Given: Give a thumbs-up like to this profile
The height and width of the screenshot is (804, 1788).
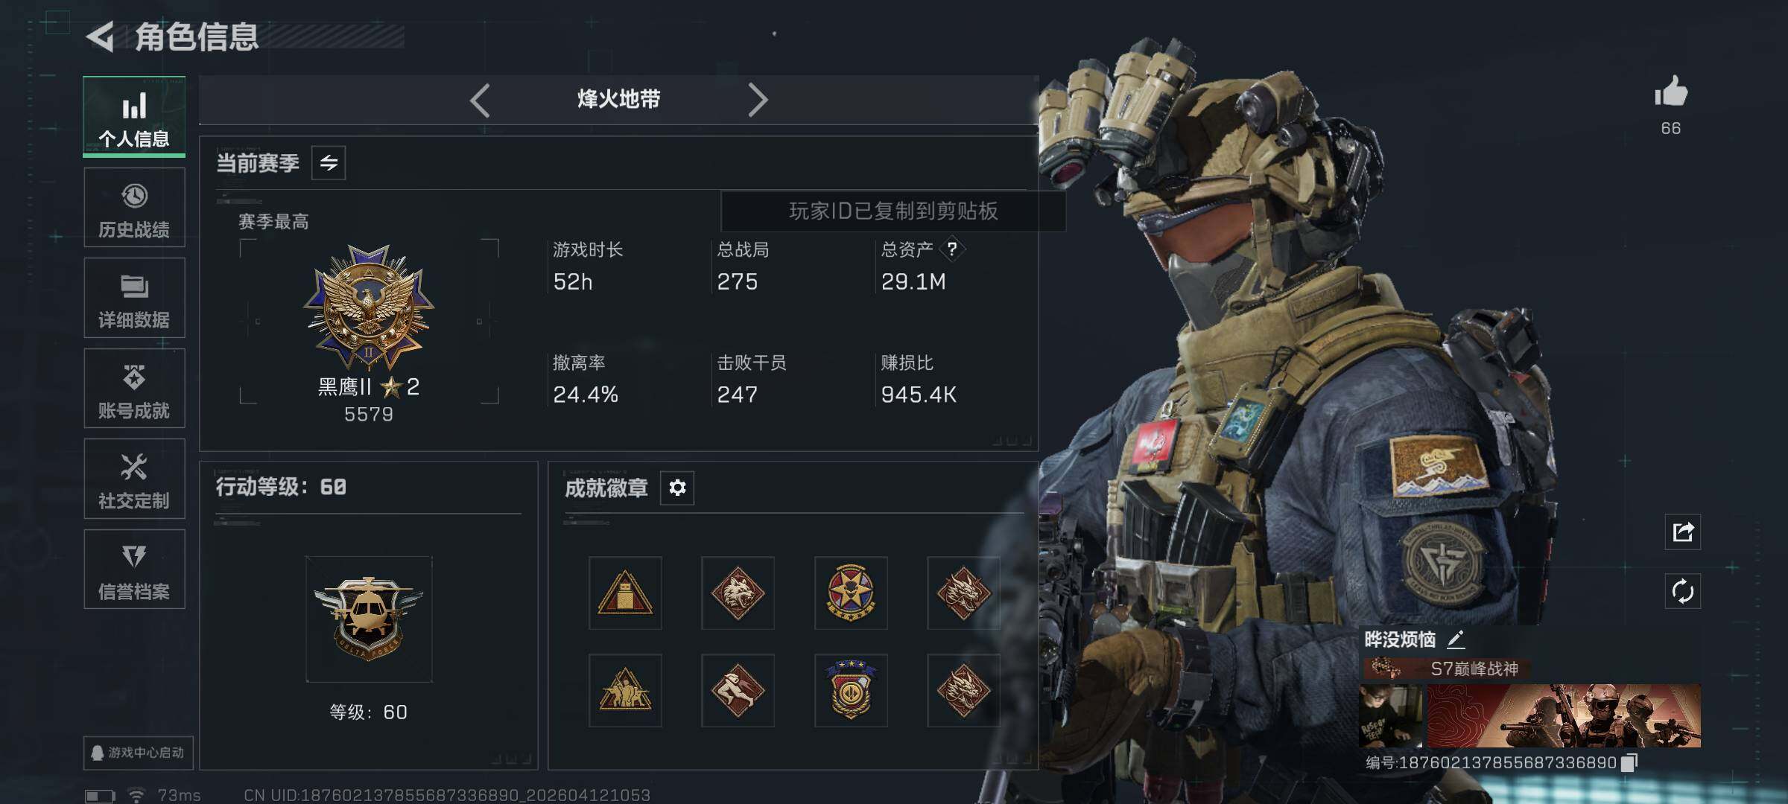Looking at the screenshot, I should point(1671,92).
